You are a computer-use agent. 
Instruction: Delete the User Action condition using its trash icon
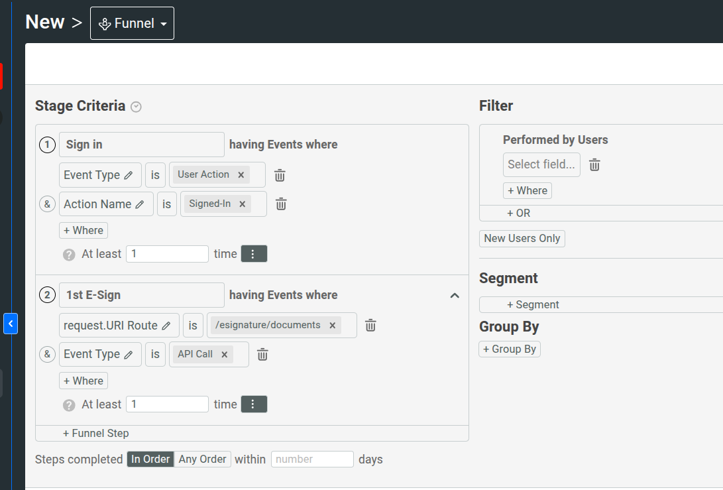click(280, 175)
